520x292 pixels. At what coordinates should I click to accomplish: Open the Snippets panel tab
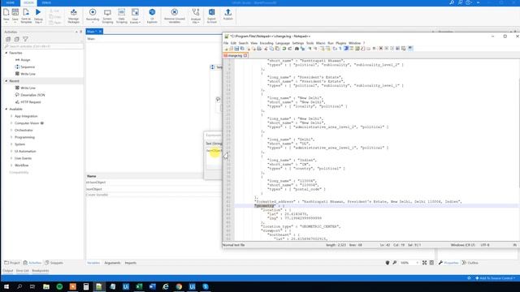click(54, 263)
